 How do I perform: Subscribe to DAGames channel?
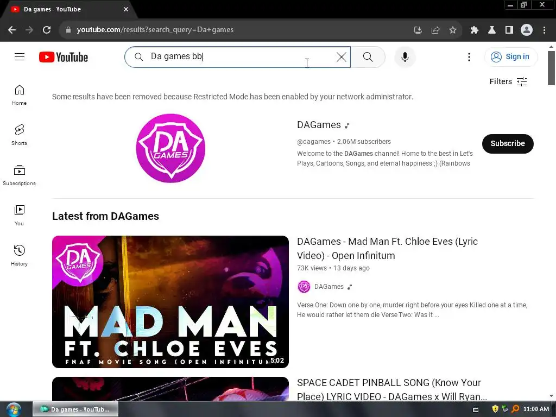pos(508,143)
